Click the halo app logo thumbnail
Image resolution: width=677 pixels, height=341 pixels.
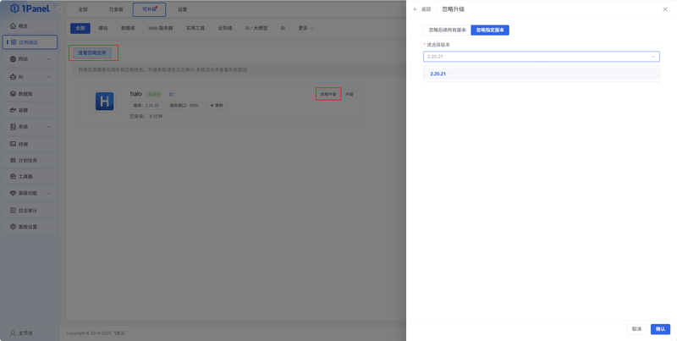(104, 102)
